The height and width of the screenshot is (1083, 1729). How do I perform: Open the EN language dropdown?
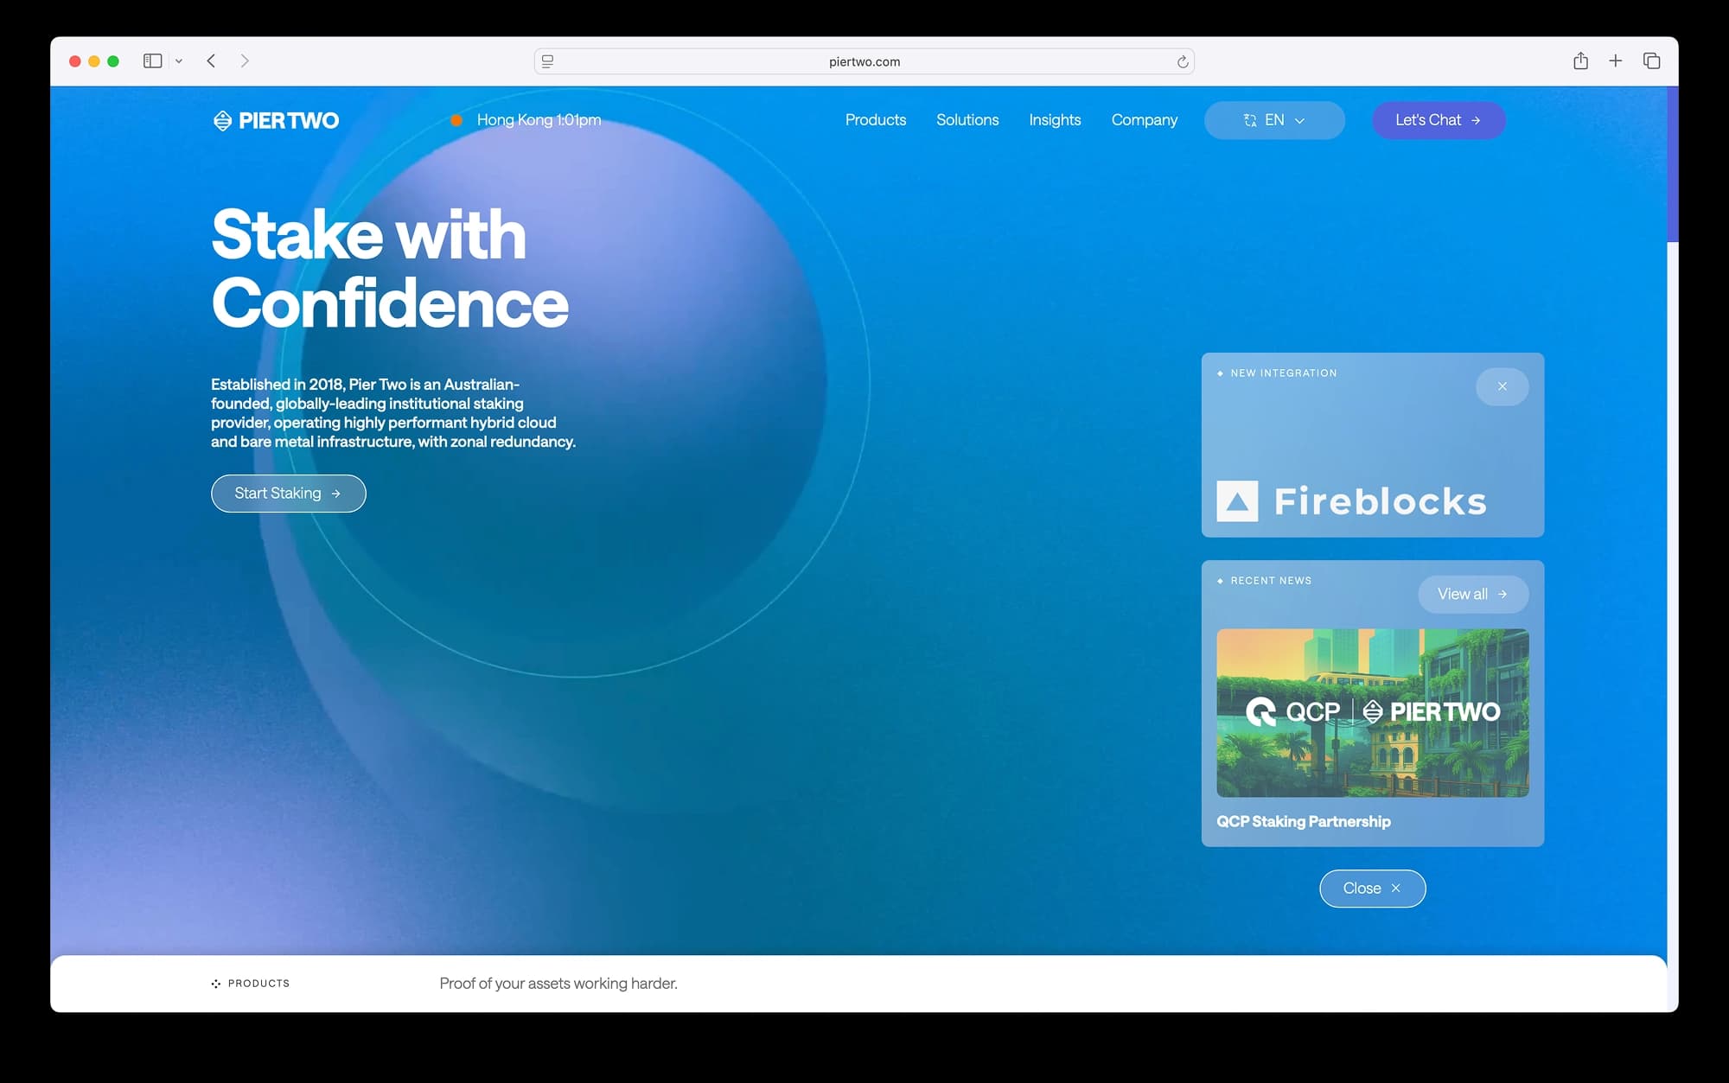click(x=1273, y=120)
